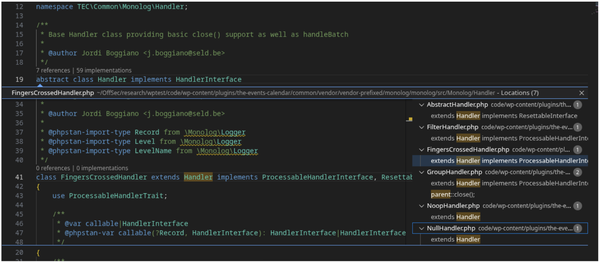The image size is (599, 262).
Task: Open the FingersCrossedHandler.php peek title
Action: (53, 93)
